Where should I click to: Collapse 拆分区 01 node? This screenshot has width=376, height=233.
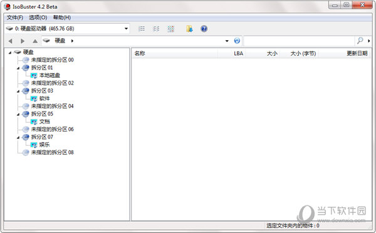(x=18, y=68)
